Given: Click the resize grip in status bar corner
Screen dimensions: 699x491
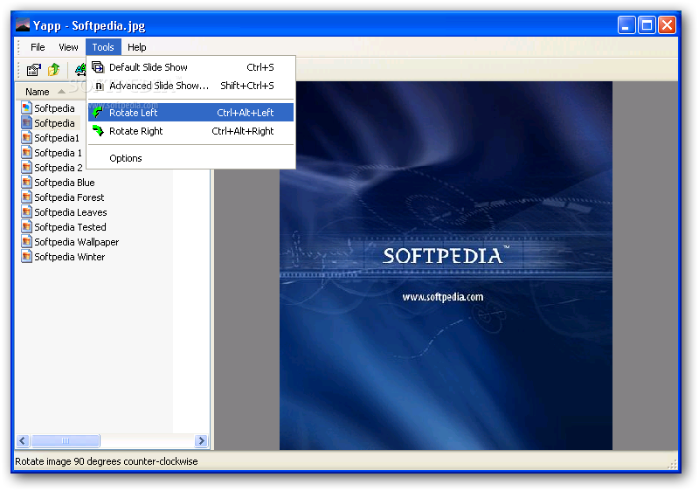Looking at the screenshot, I should (x=672, y=464).
